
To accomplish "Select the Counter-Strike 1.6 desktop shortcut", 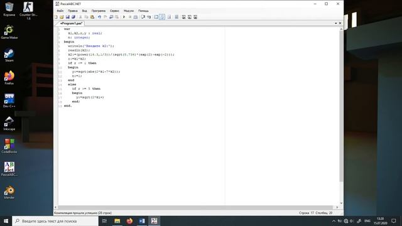I will pyautogui.click(x=28, y=10).
